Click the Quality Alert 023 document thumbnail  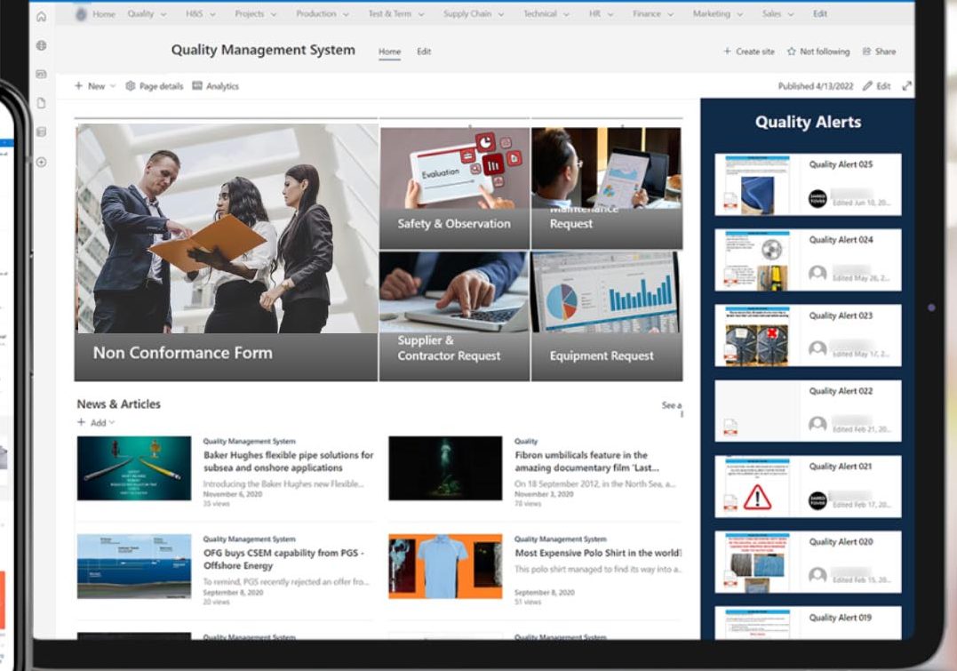[757, 336]
